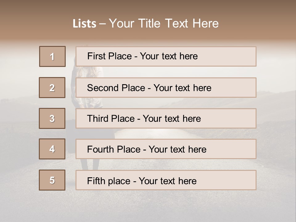
Task: Select the number 4 box
Action: coord(52,149)
